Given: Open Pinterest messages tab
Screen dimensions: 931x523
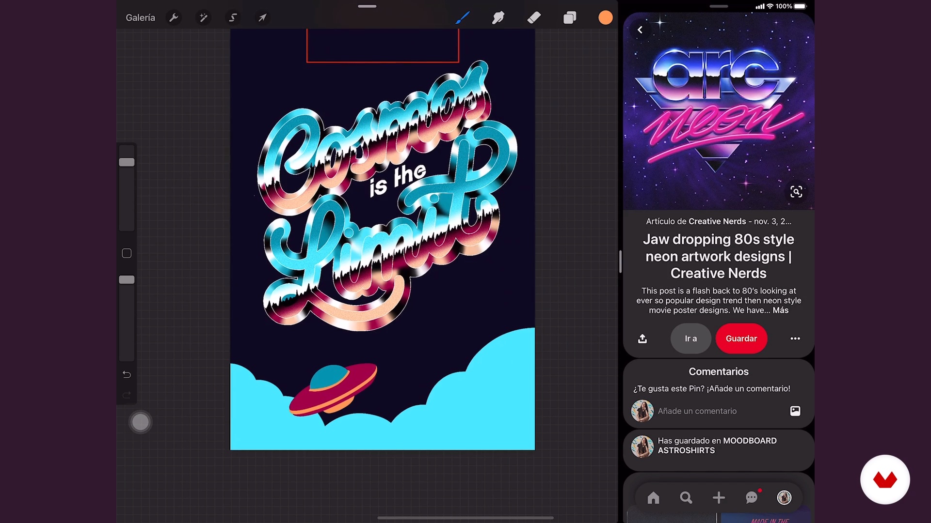Looking at the screenshot, I should (x=752, y=498).
